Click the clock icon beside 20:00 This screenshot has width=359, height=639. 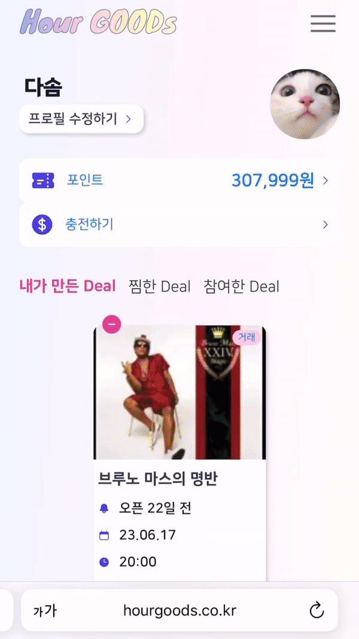click(104, 562)
